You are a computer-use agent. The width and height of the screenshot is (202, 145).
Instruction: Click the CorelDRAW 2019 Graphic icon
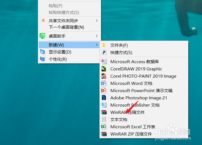[x=104, y=69]
